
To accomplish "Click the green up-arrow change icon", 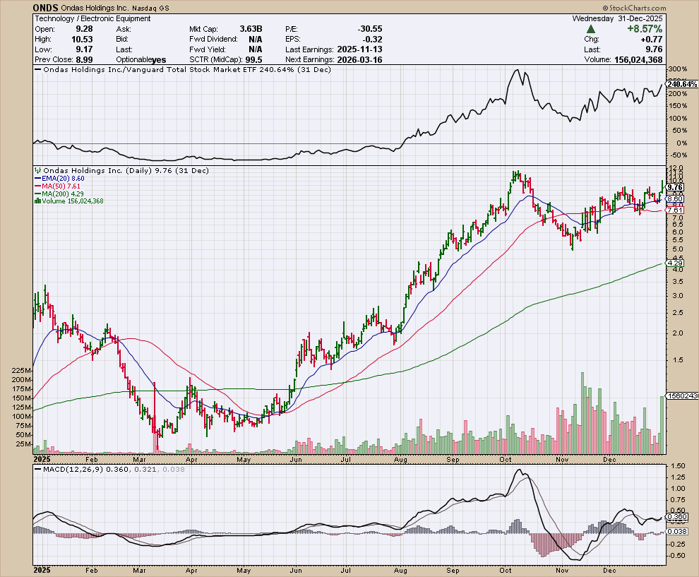I will click(x=591, y=29).
